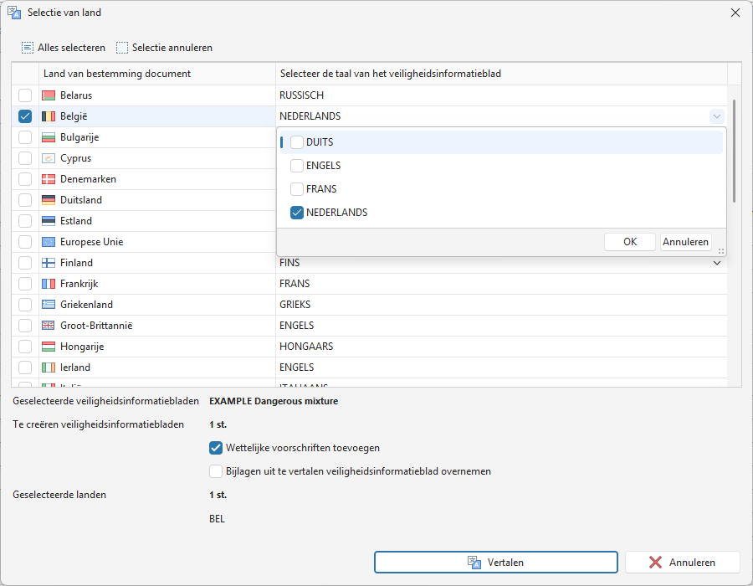
Task: Confirm language choice with OK
Action: (629, 242)
